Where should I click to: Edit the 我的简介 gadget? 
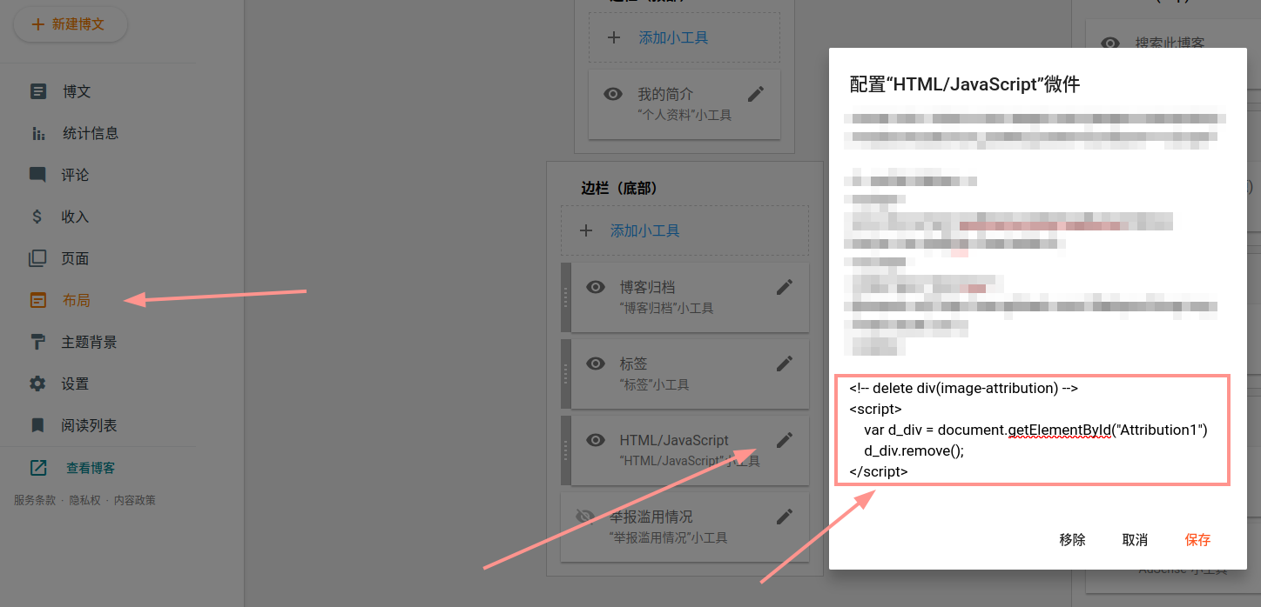pos(756,94)
